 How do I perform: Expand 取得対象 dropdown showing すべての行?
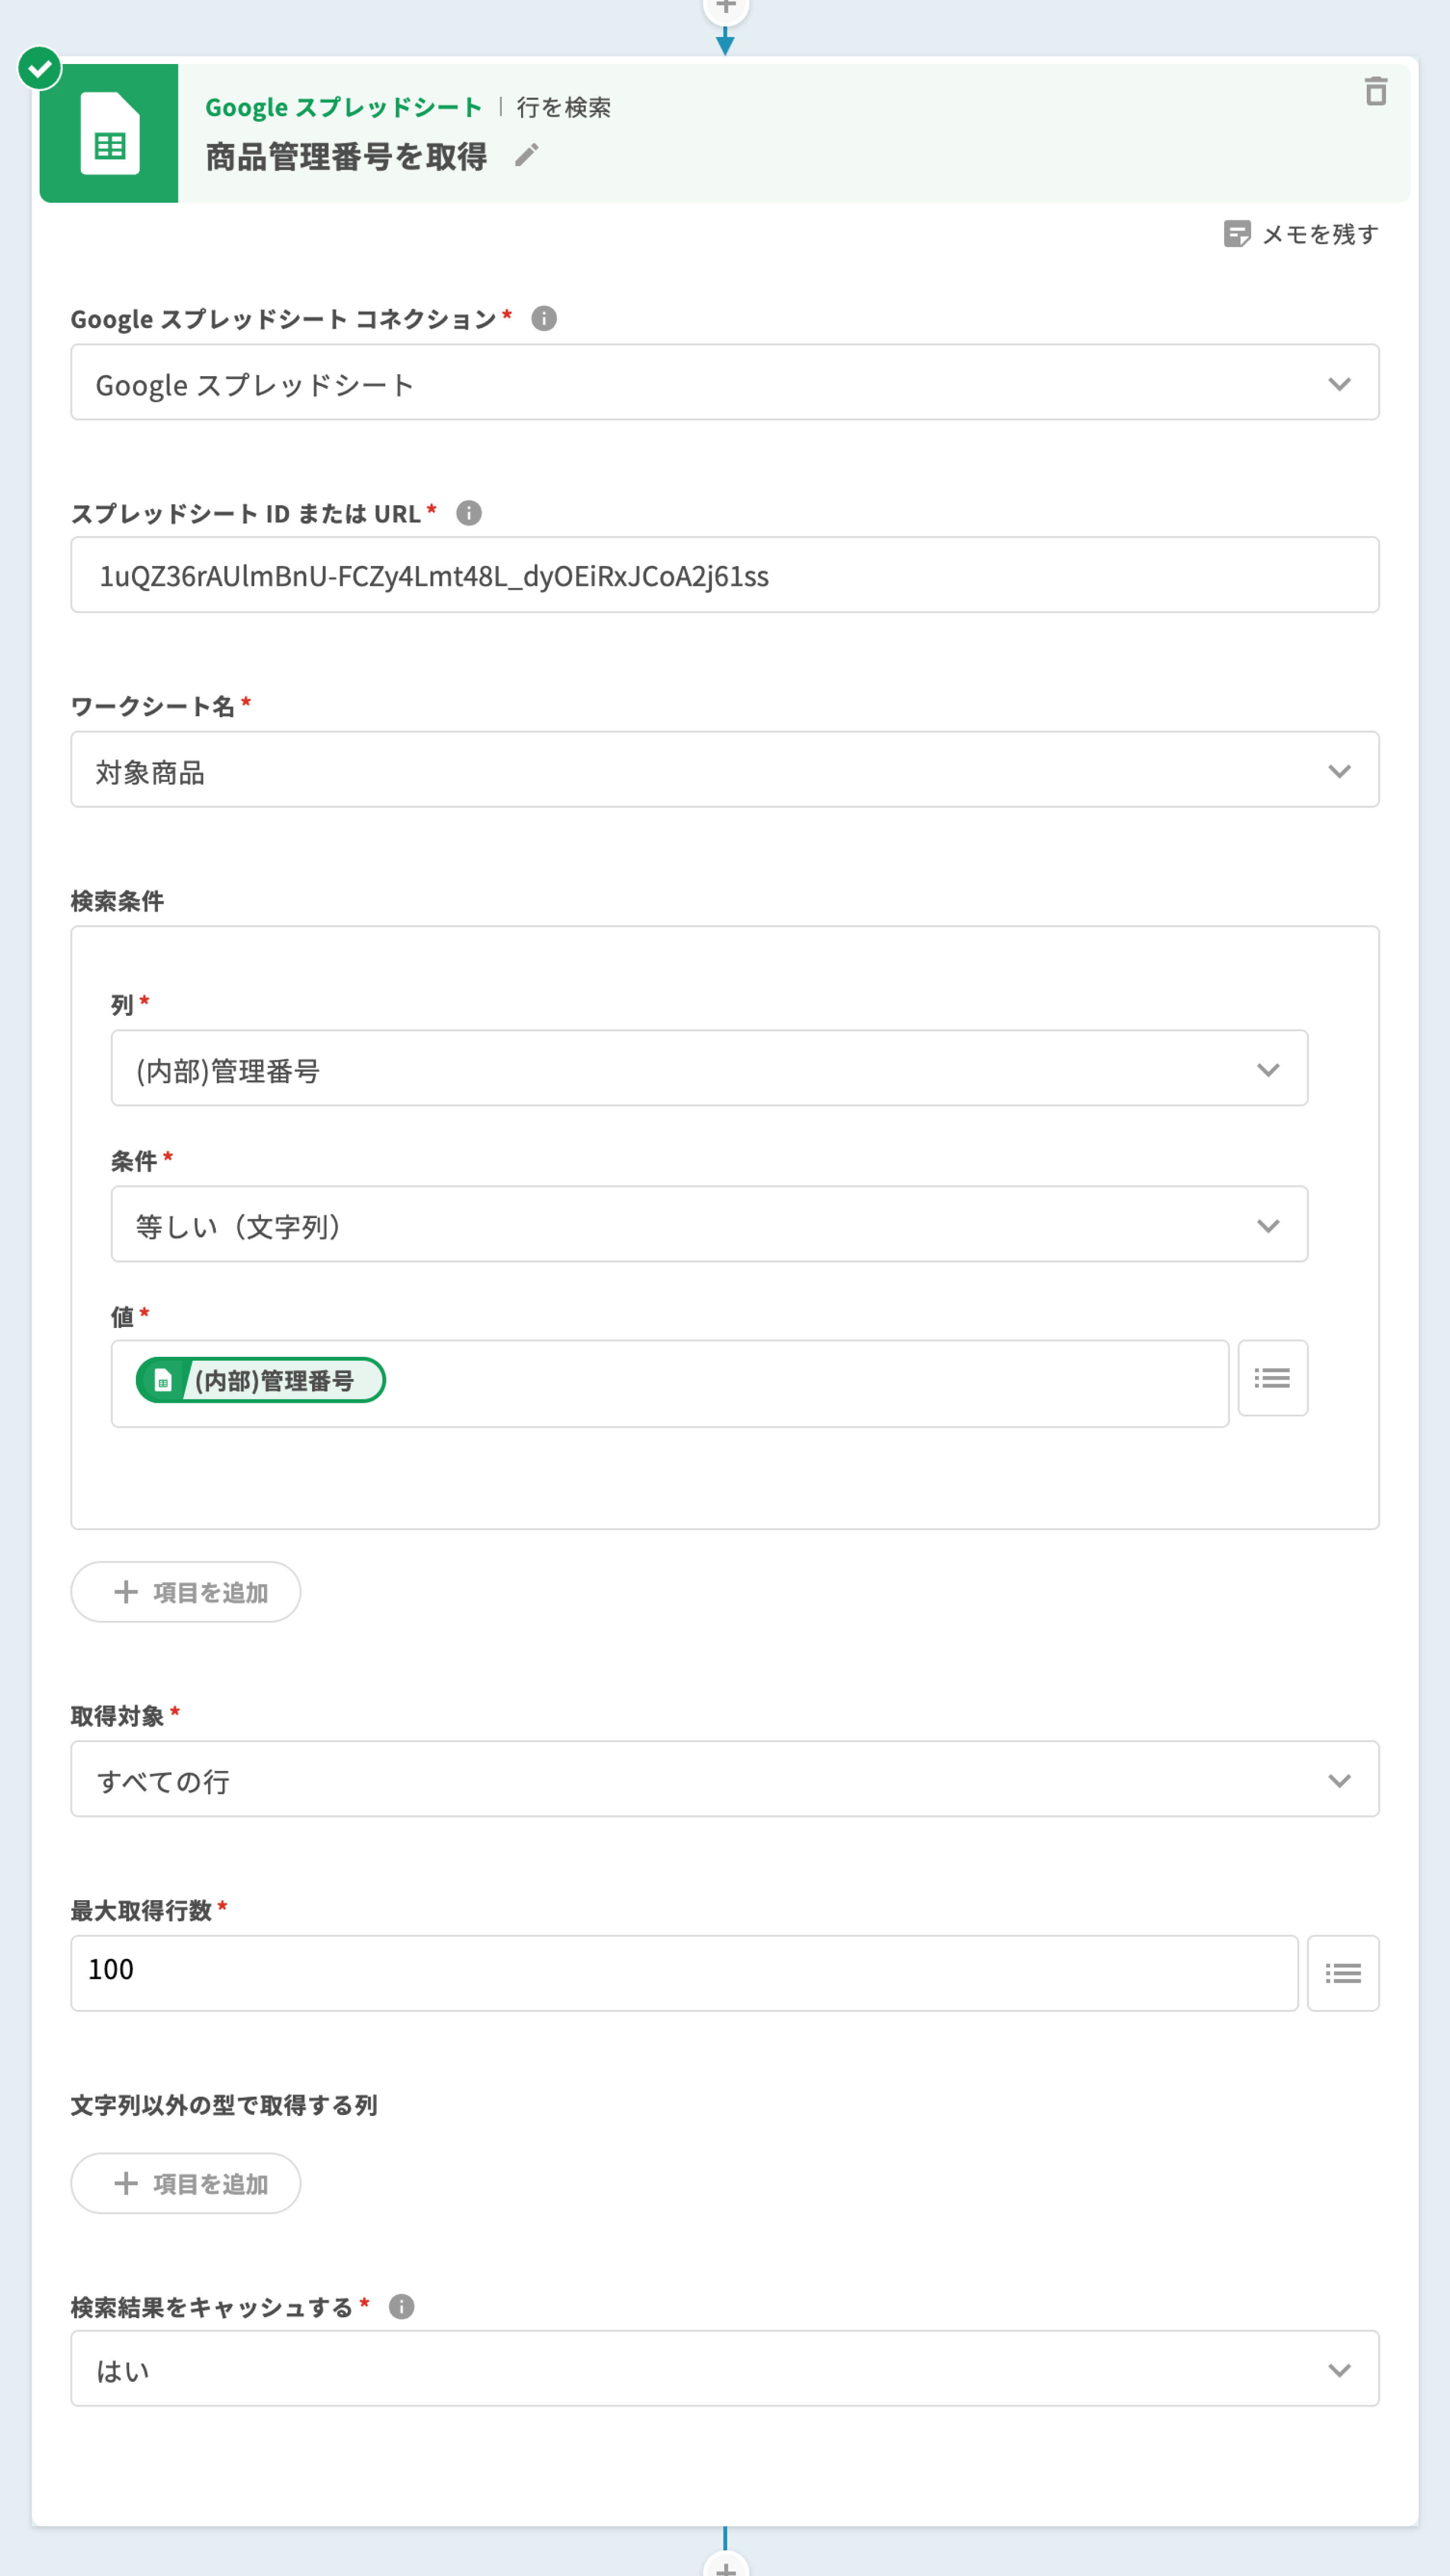pos(724,1780)
